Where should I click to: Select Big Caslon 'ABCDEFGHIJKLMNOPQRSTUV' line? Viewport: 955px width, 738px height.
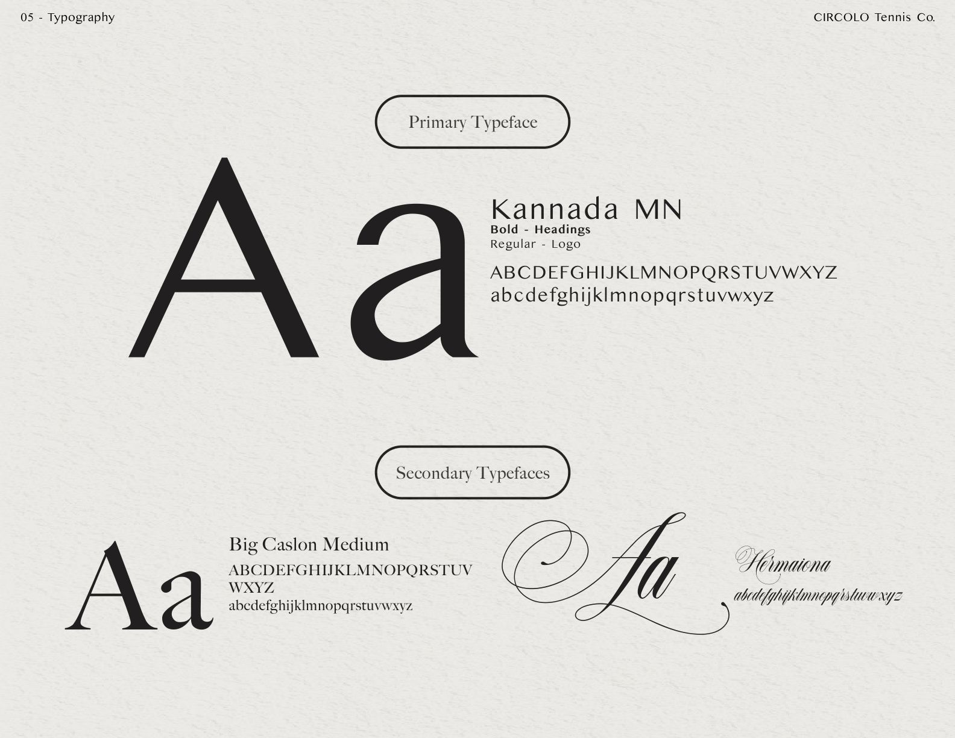[x=350, y=570]
